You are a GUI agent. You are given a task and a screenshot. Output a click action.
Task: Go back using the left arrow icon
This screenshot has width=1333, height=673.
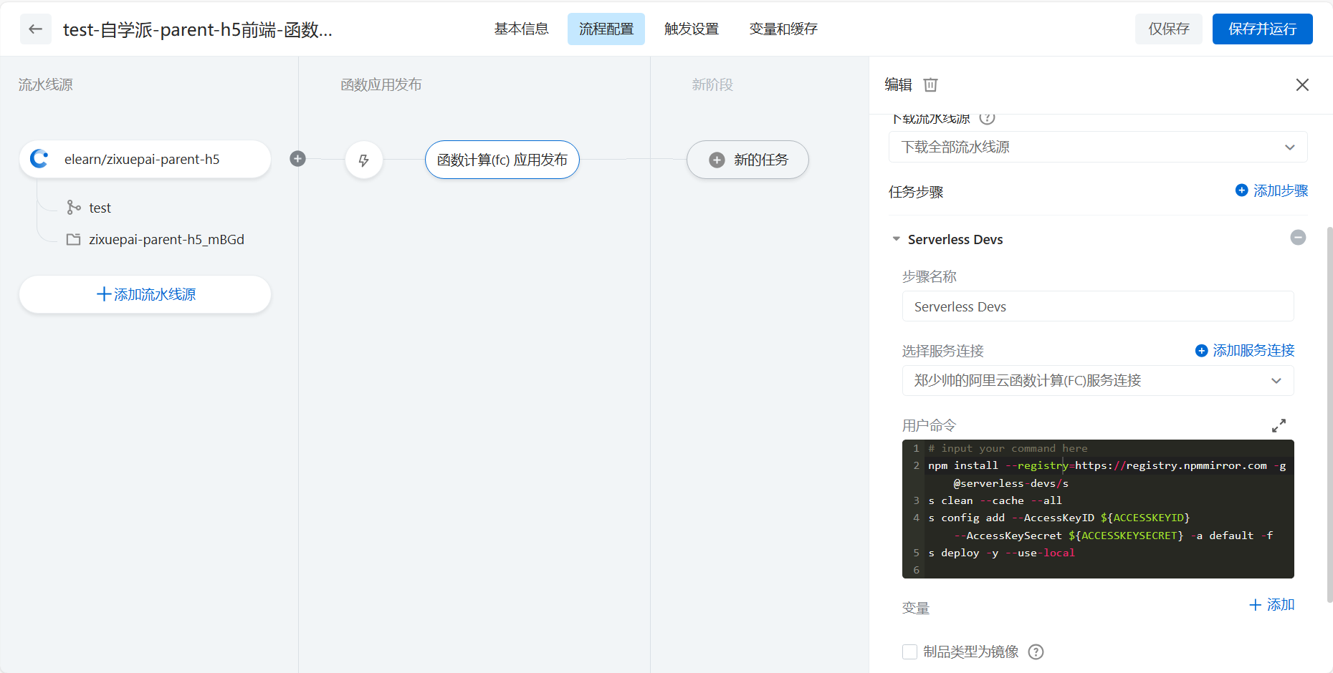tap(36, 29)
